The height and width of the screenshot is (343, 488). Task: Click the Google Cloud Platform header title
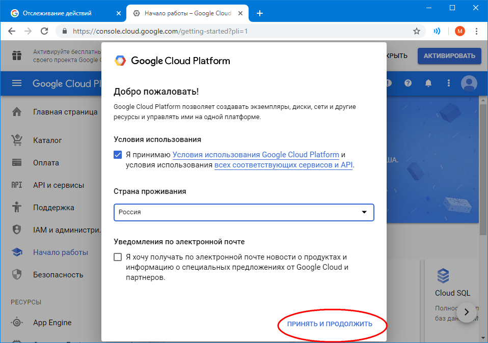[67, 83]
